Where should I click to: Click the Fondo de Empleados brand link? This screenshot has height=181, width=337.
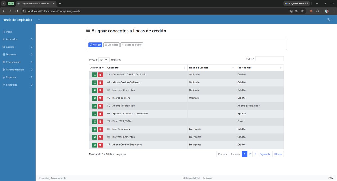point(17,20)
